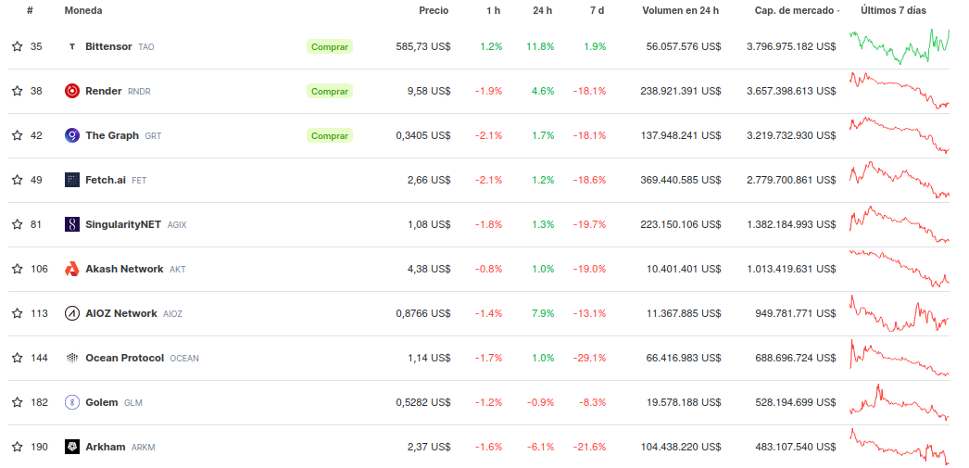The height and width of the screenshot is (468, 969).
Task: Click the Fetch.ai logo icon
Action: (72, 180)
